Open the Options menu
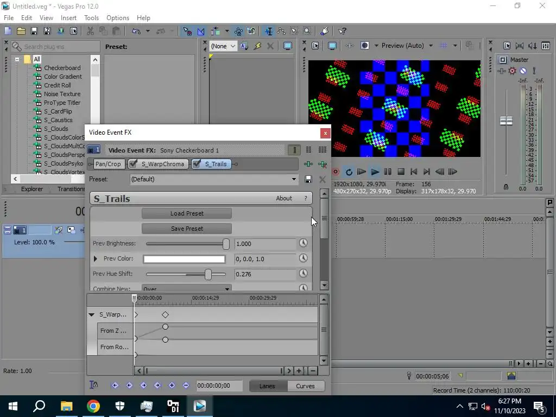The width and height of the screenshot is (556, 417). coord(118,18)
